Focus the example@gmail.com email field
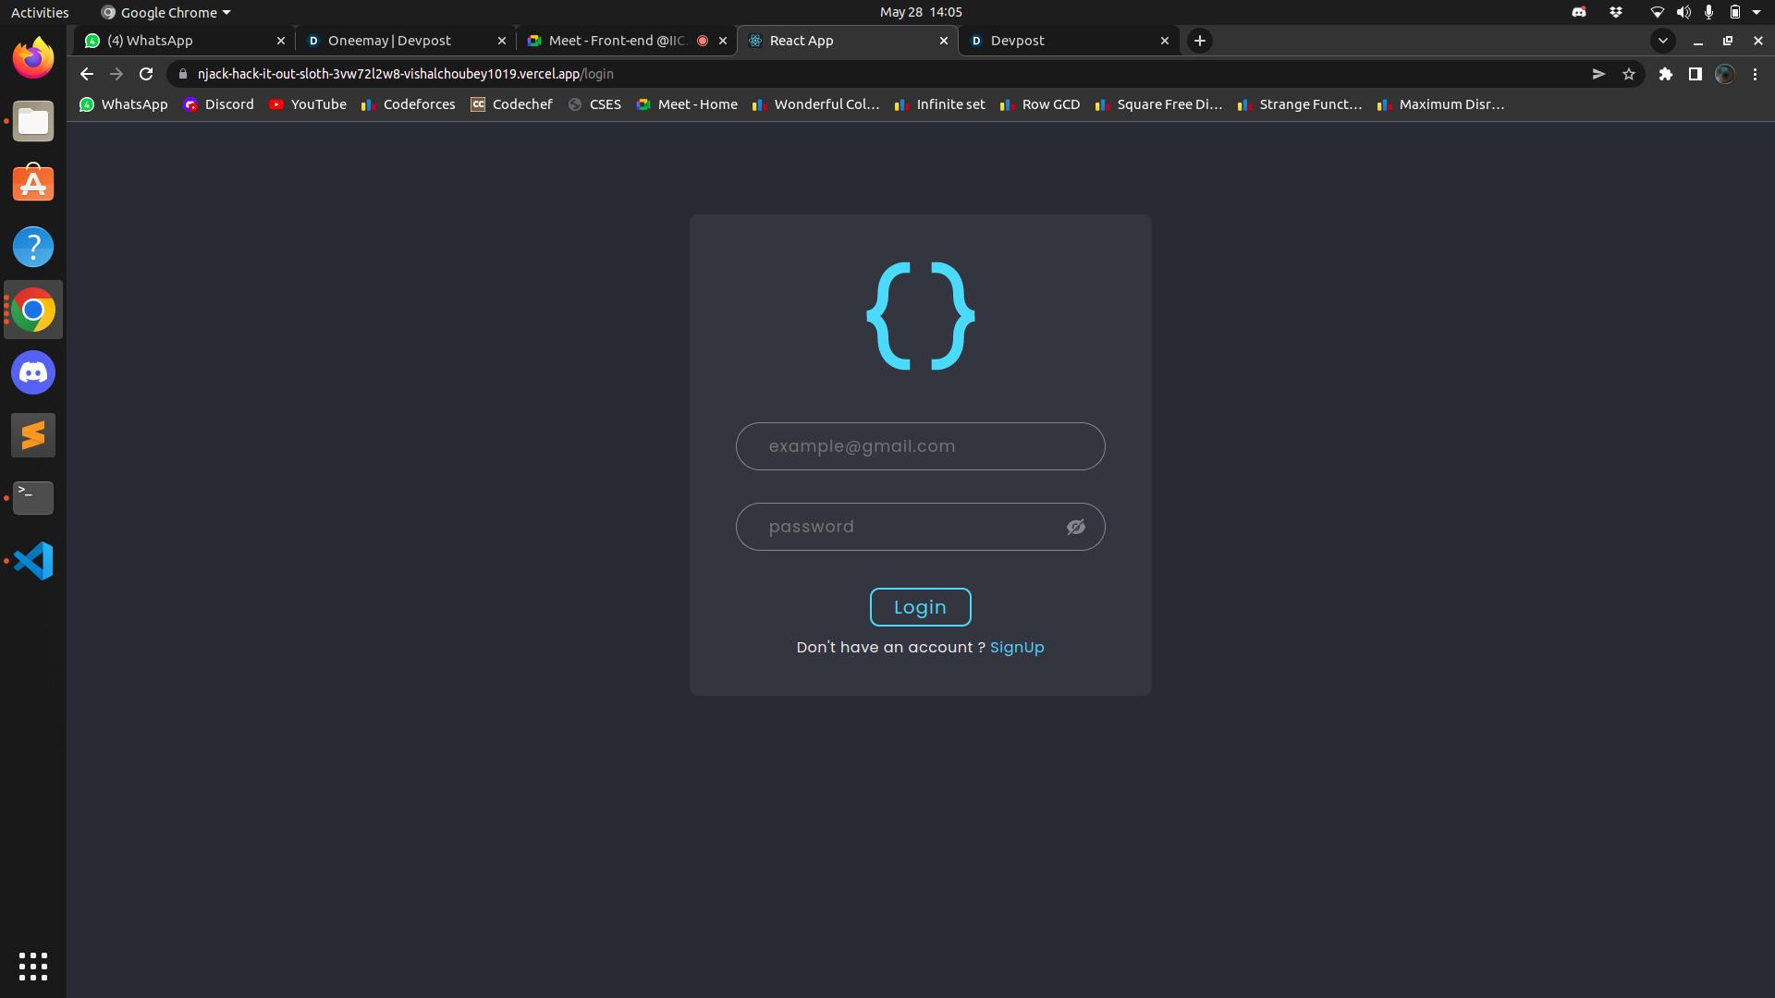Image resolution: width=1775 pixels, height=998 pixels. click(920, 445)
